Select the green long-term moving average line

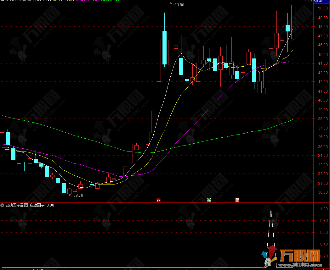(63, 133)
